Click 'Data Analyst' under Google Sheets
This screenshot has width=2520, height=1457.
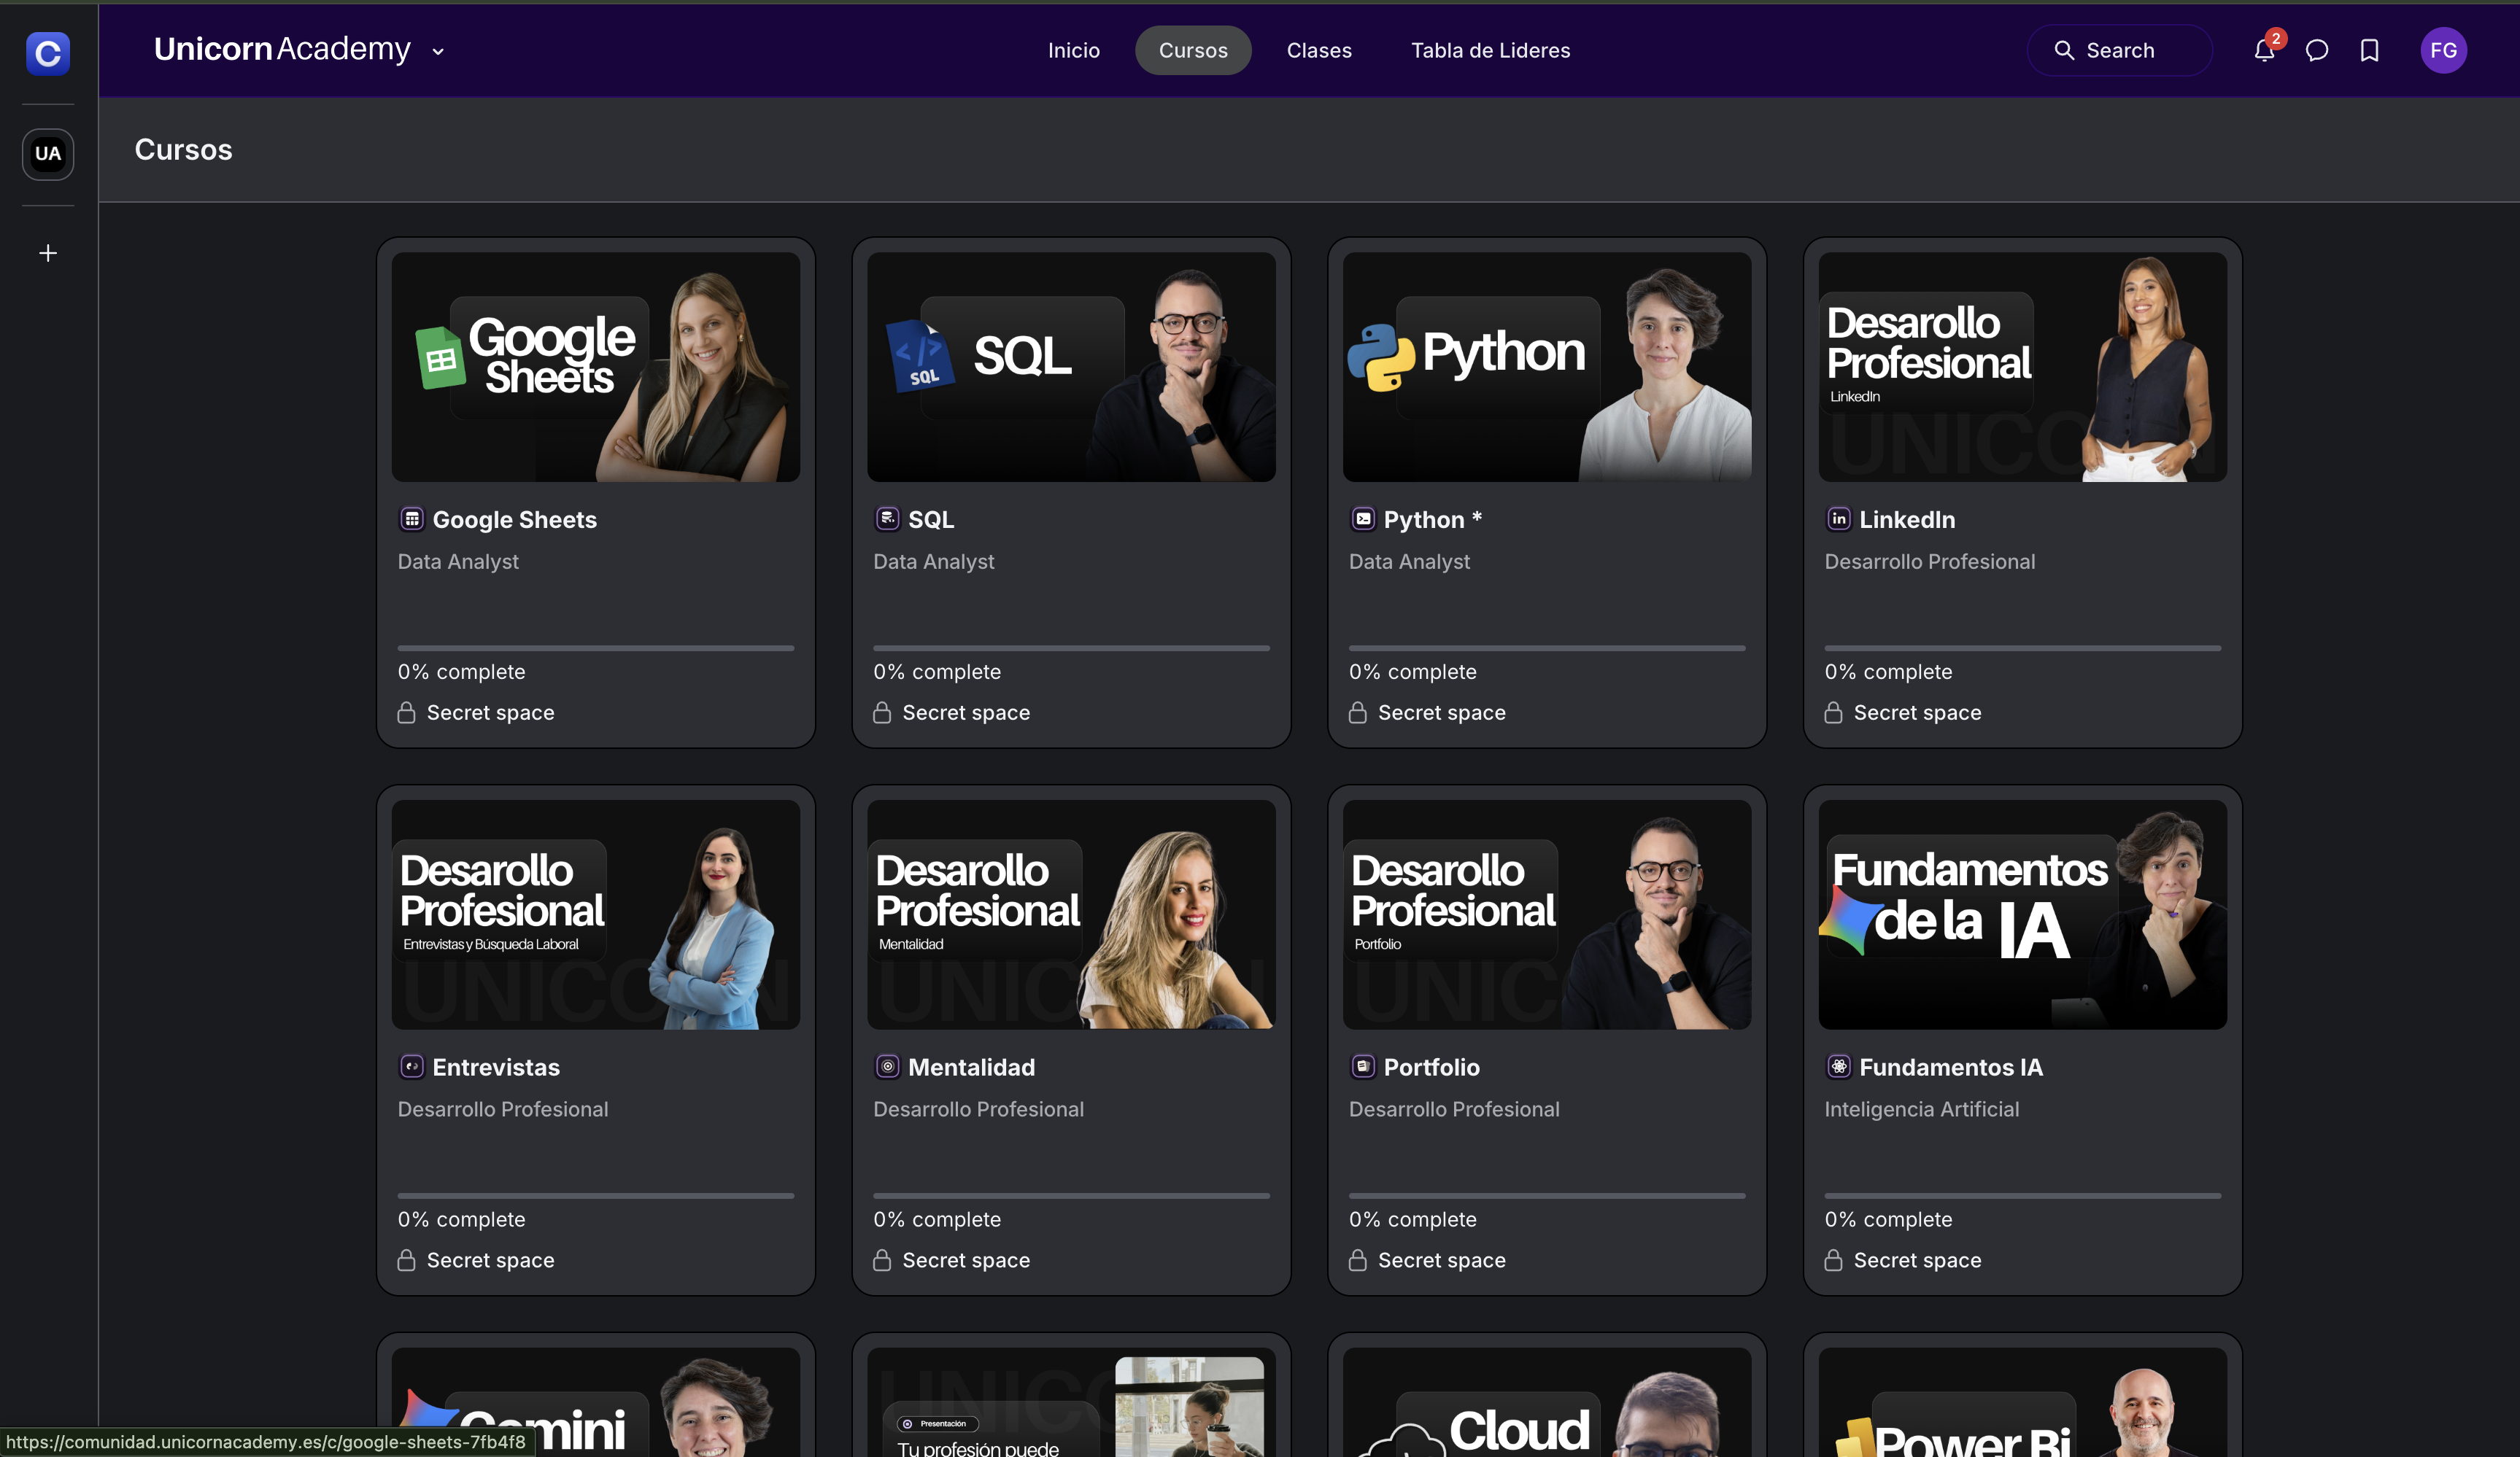(458, 562)
